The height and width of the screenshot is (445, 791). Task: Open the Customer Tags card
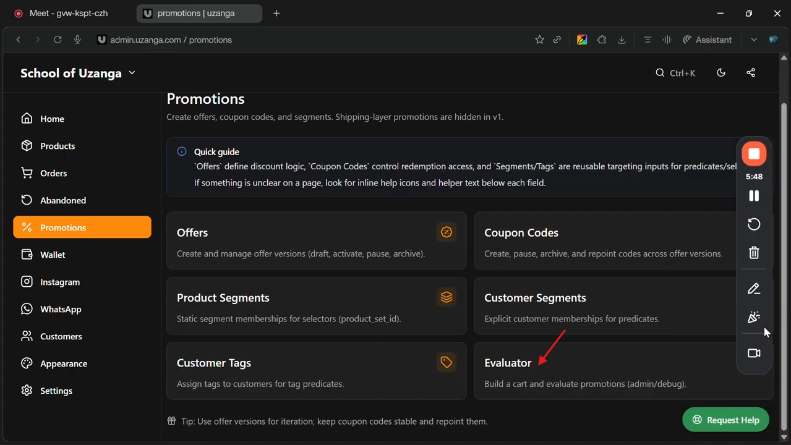pyautogui.click(x=317, y=371)
